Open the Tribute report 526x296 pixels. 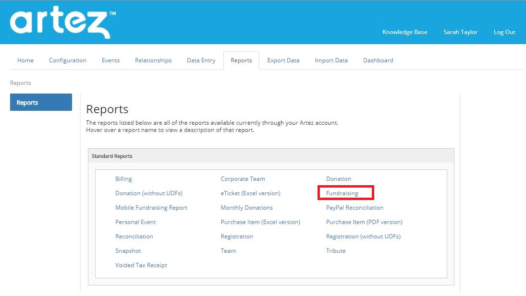coord(336,251)
